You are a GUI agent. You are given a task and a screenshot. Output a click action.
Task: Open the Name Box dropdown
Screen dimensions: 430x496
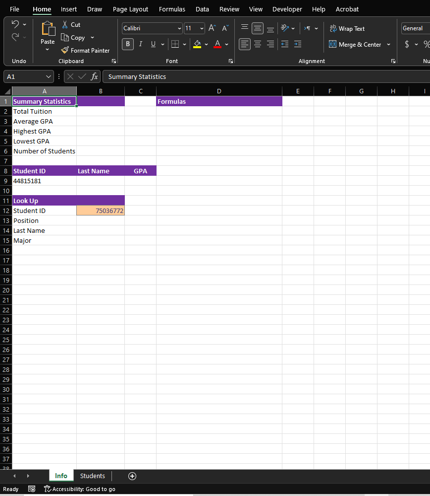pyautogui.click(x=47, y=76)
